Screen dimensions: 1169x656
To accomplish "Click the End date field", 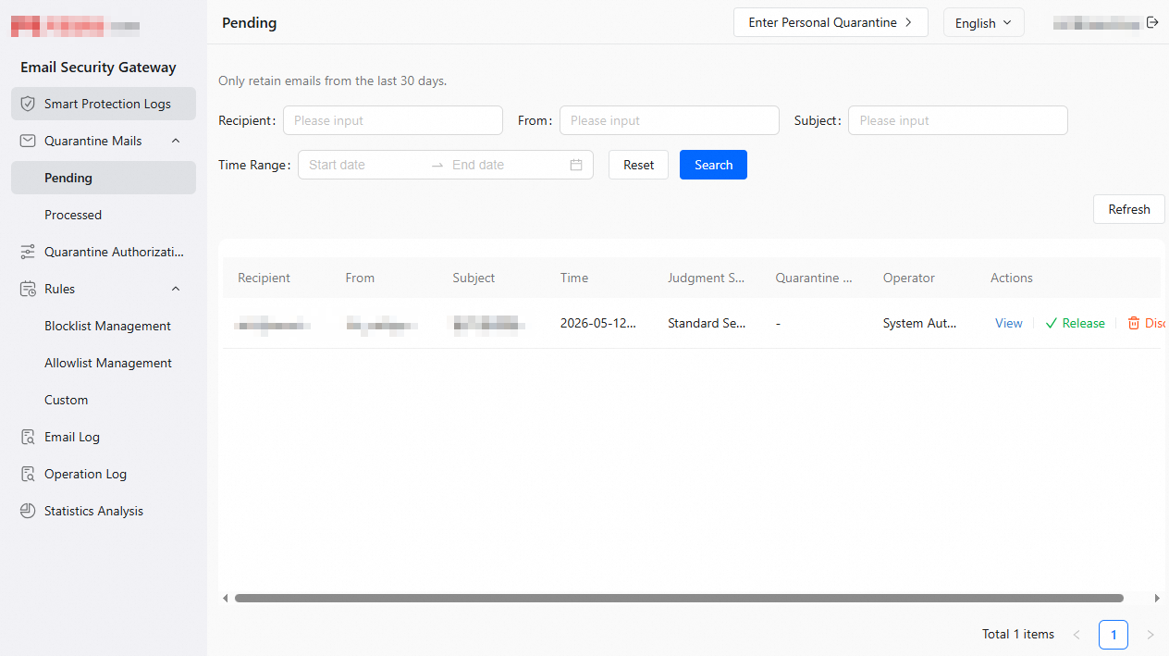I will tap(505, 165).
